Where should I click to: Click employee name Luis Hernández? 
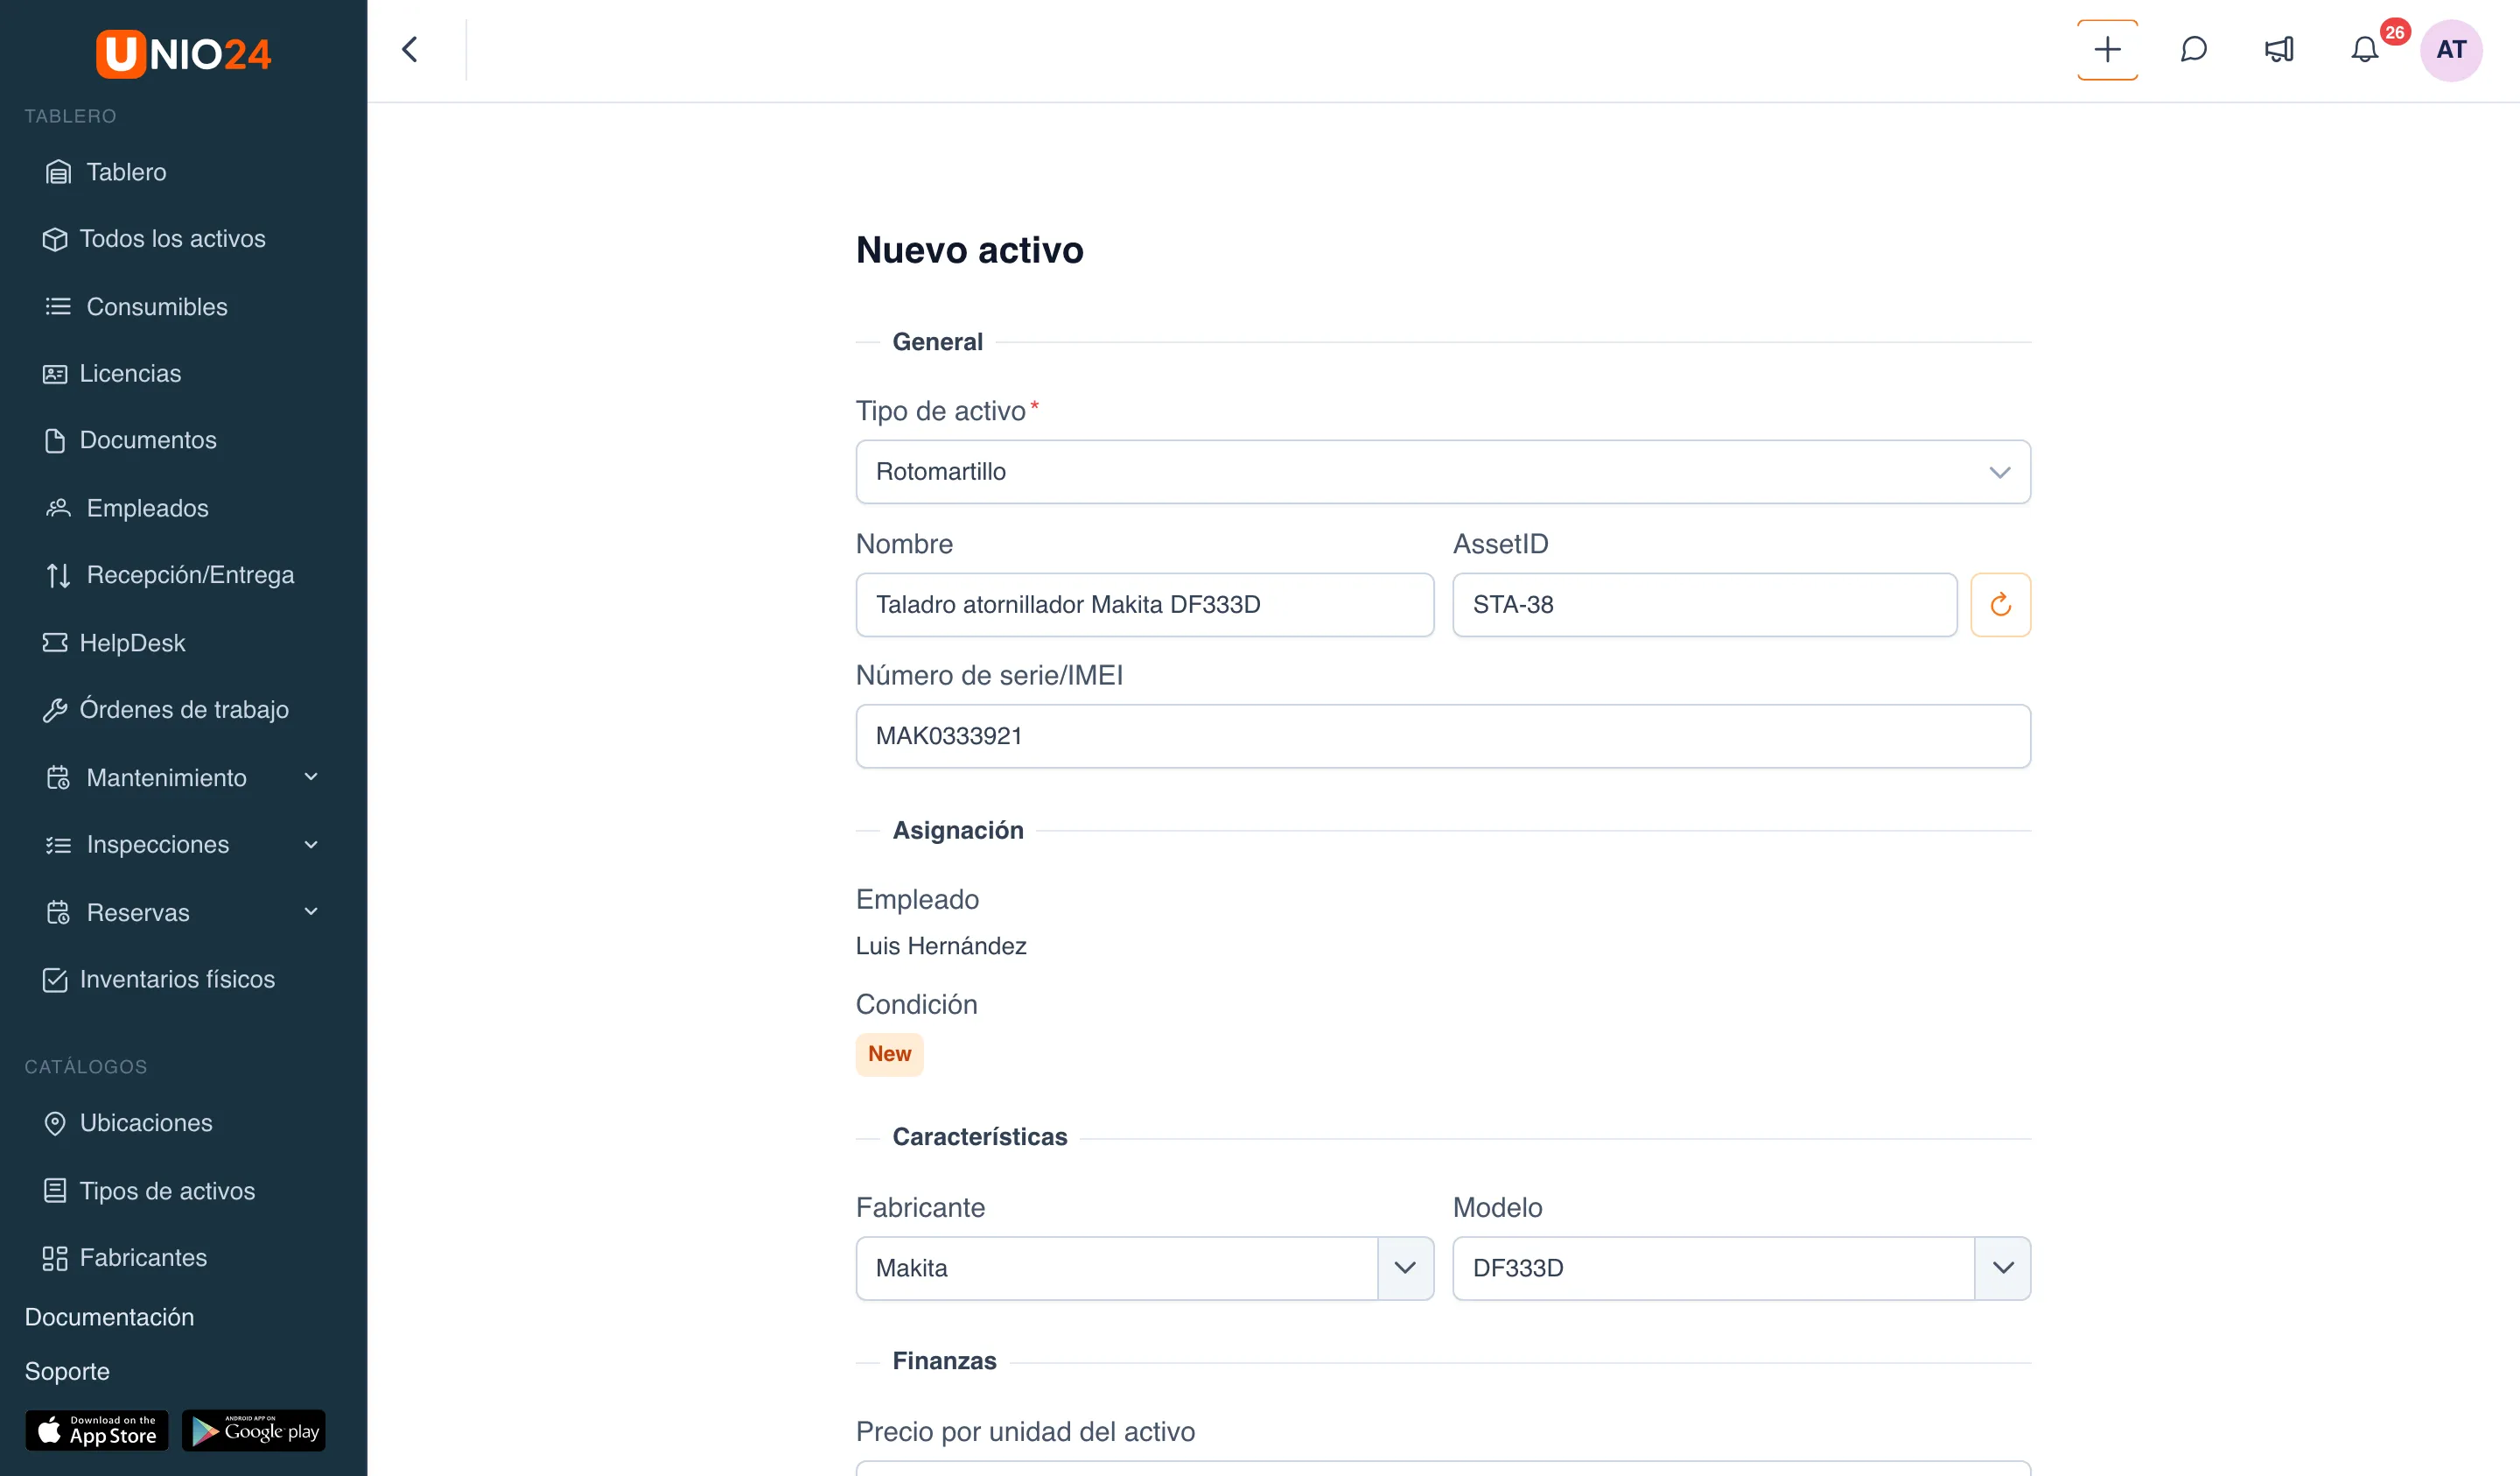[940, 945]
